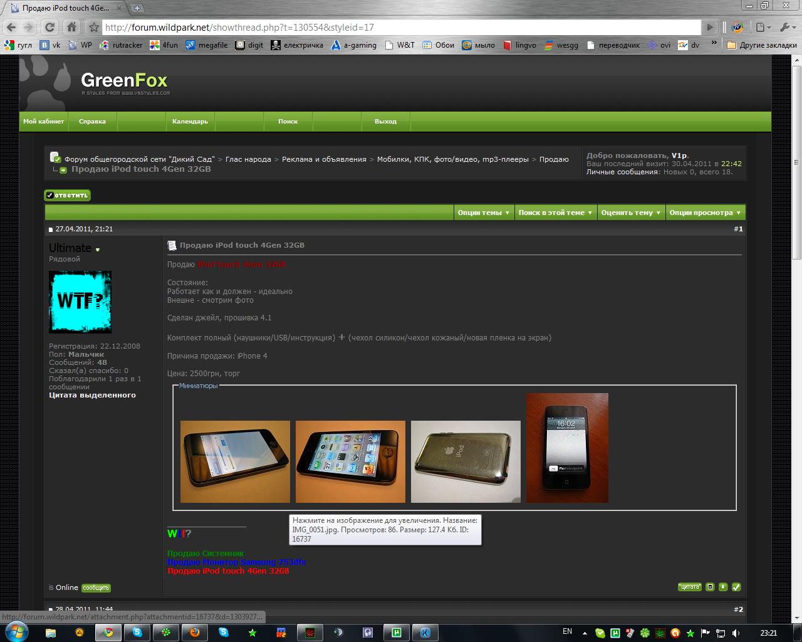The width and height of the screenshot is (802, 642).
Task: Switch input language via EN indicator
Action: (x=567, y=632)
